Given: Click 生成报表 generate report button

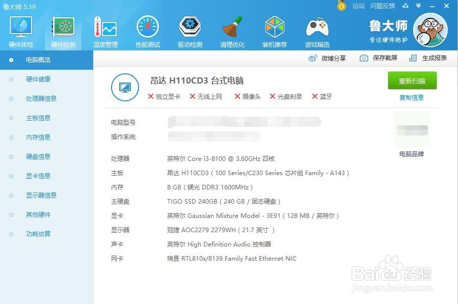Looking at the screenshot, I should [x=428, y=58].
